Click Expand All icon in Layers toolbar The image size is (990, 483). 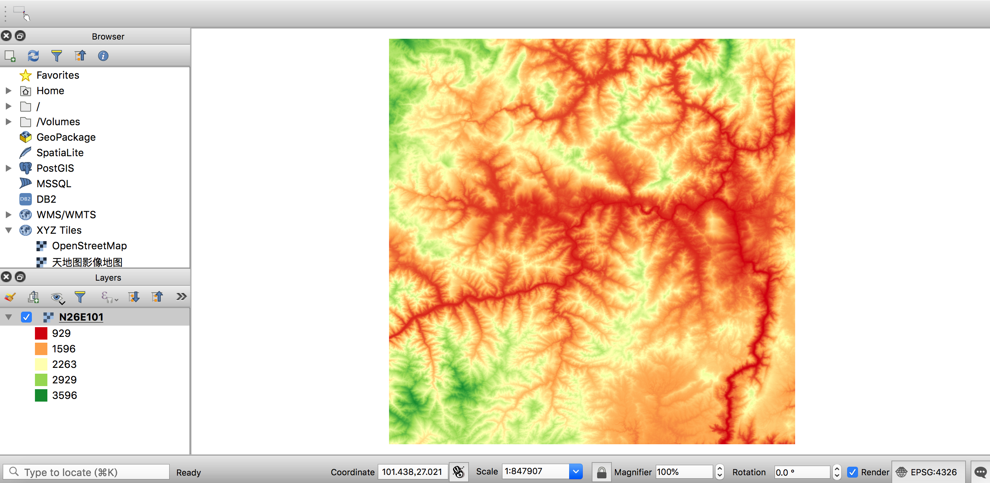134,297
